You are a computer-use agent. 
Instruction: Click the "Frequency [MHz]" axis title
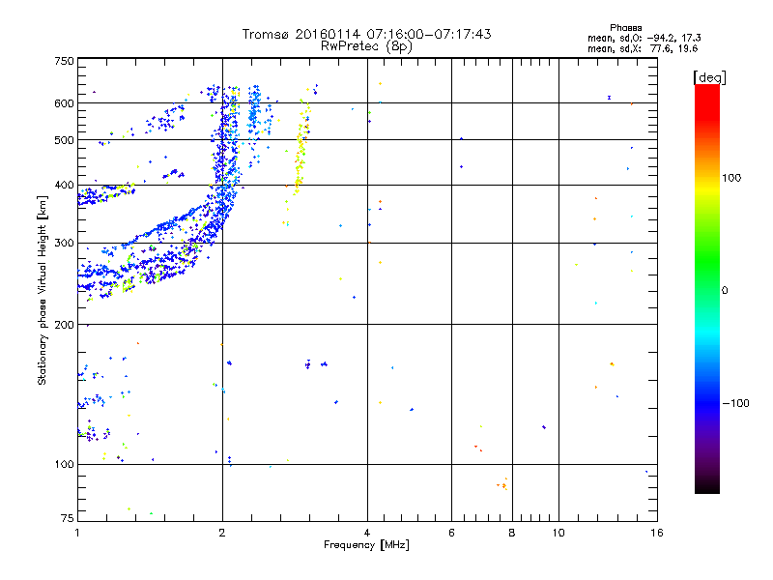366,545
